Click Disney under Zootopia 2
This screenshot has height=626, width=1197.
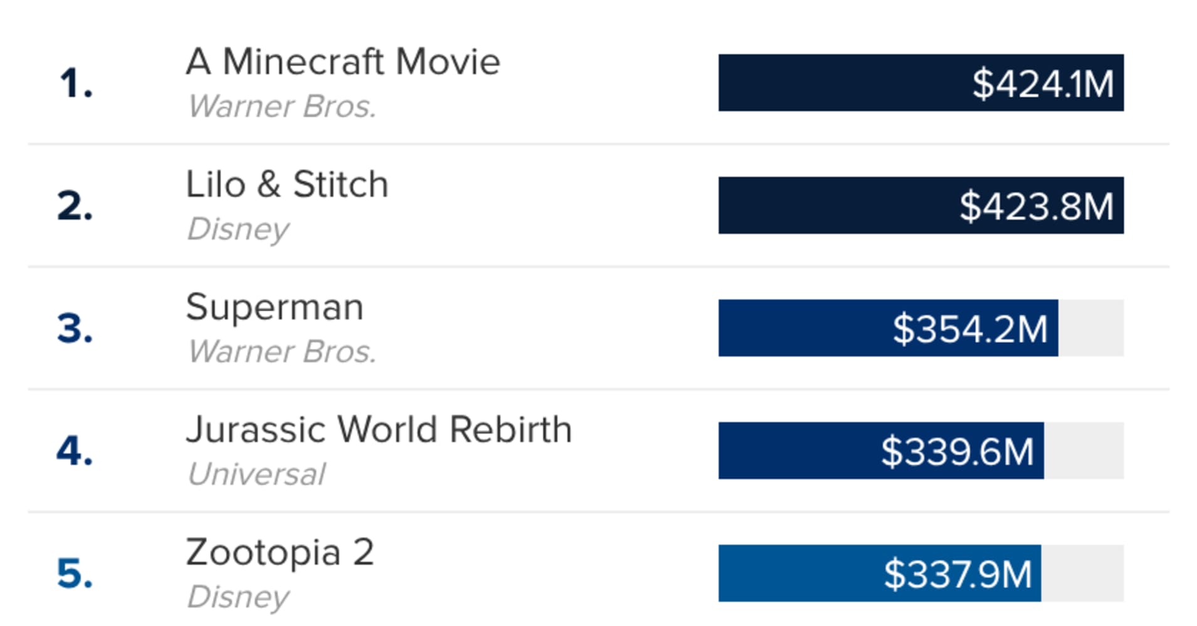point(238,597)
